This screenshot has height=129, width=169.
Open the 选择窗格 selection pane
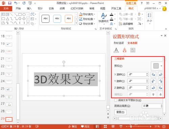126,24
